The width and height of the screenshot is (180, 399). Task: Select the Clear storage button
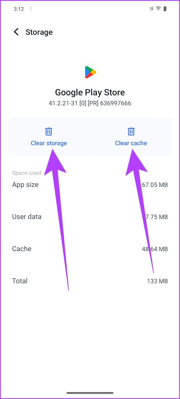point(49,143)
